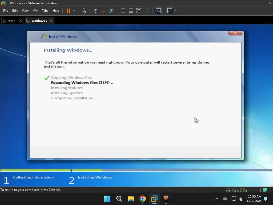The height and width of the screenshot is (205, 273).
Task: Restore down the VMware Workstation window
Action: point(263,3)
